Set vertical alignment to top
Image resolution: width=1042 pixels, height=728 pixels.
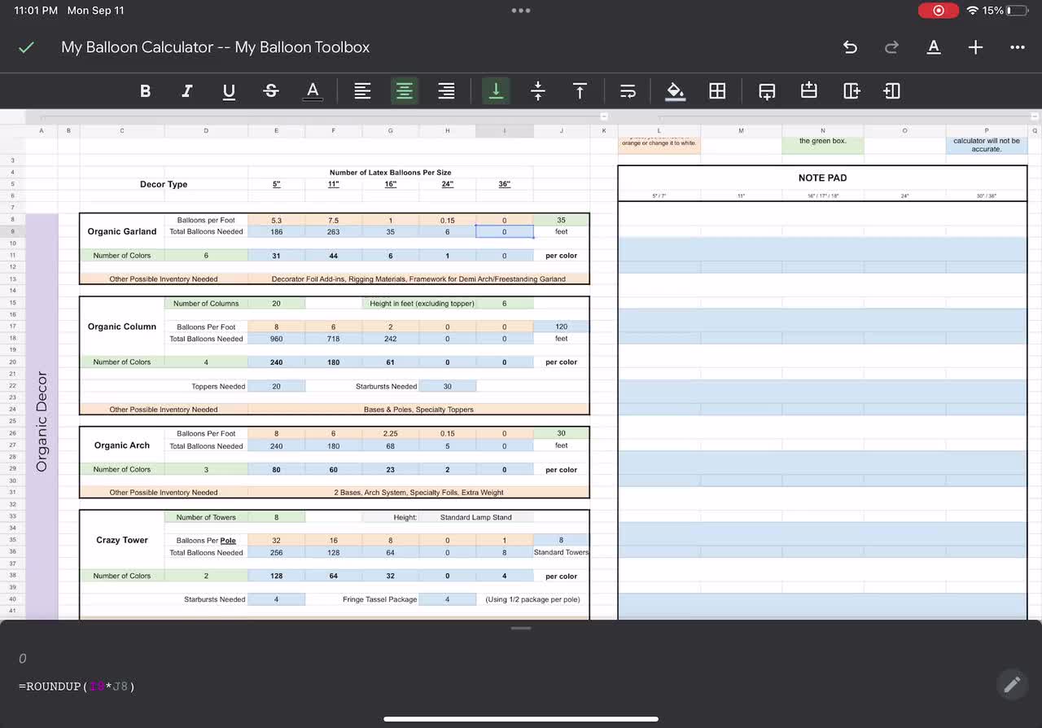coord(580,91)
